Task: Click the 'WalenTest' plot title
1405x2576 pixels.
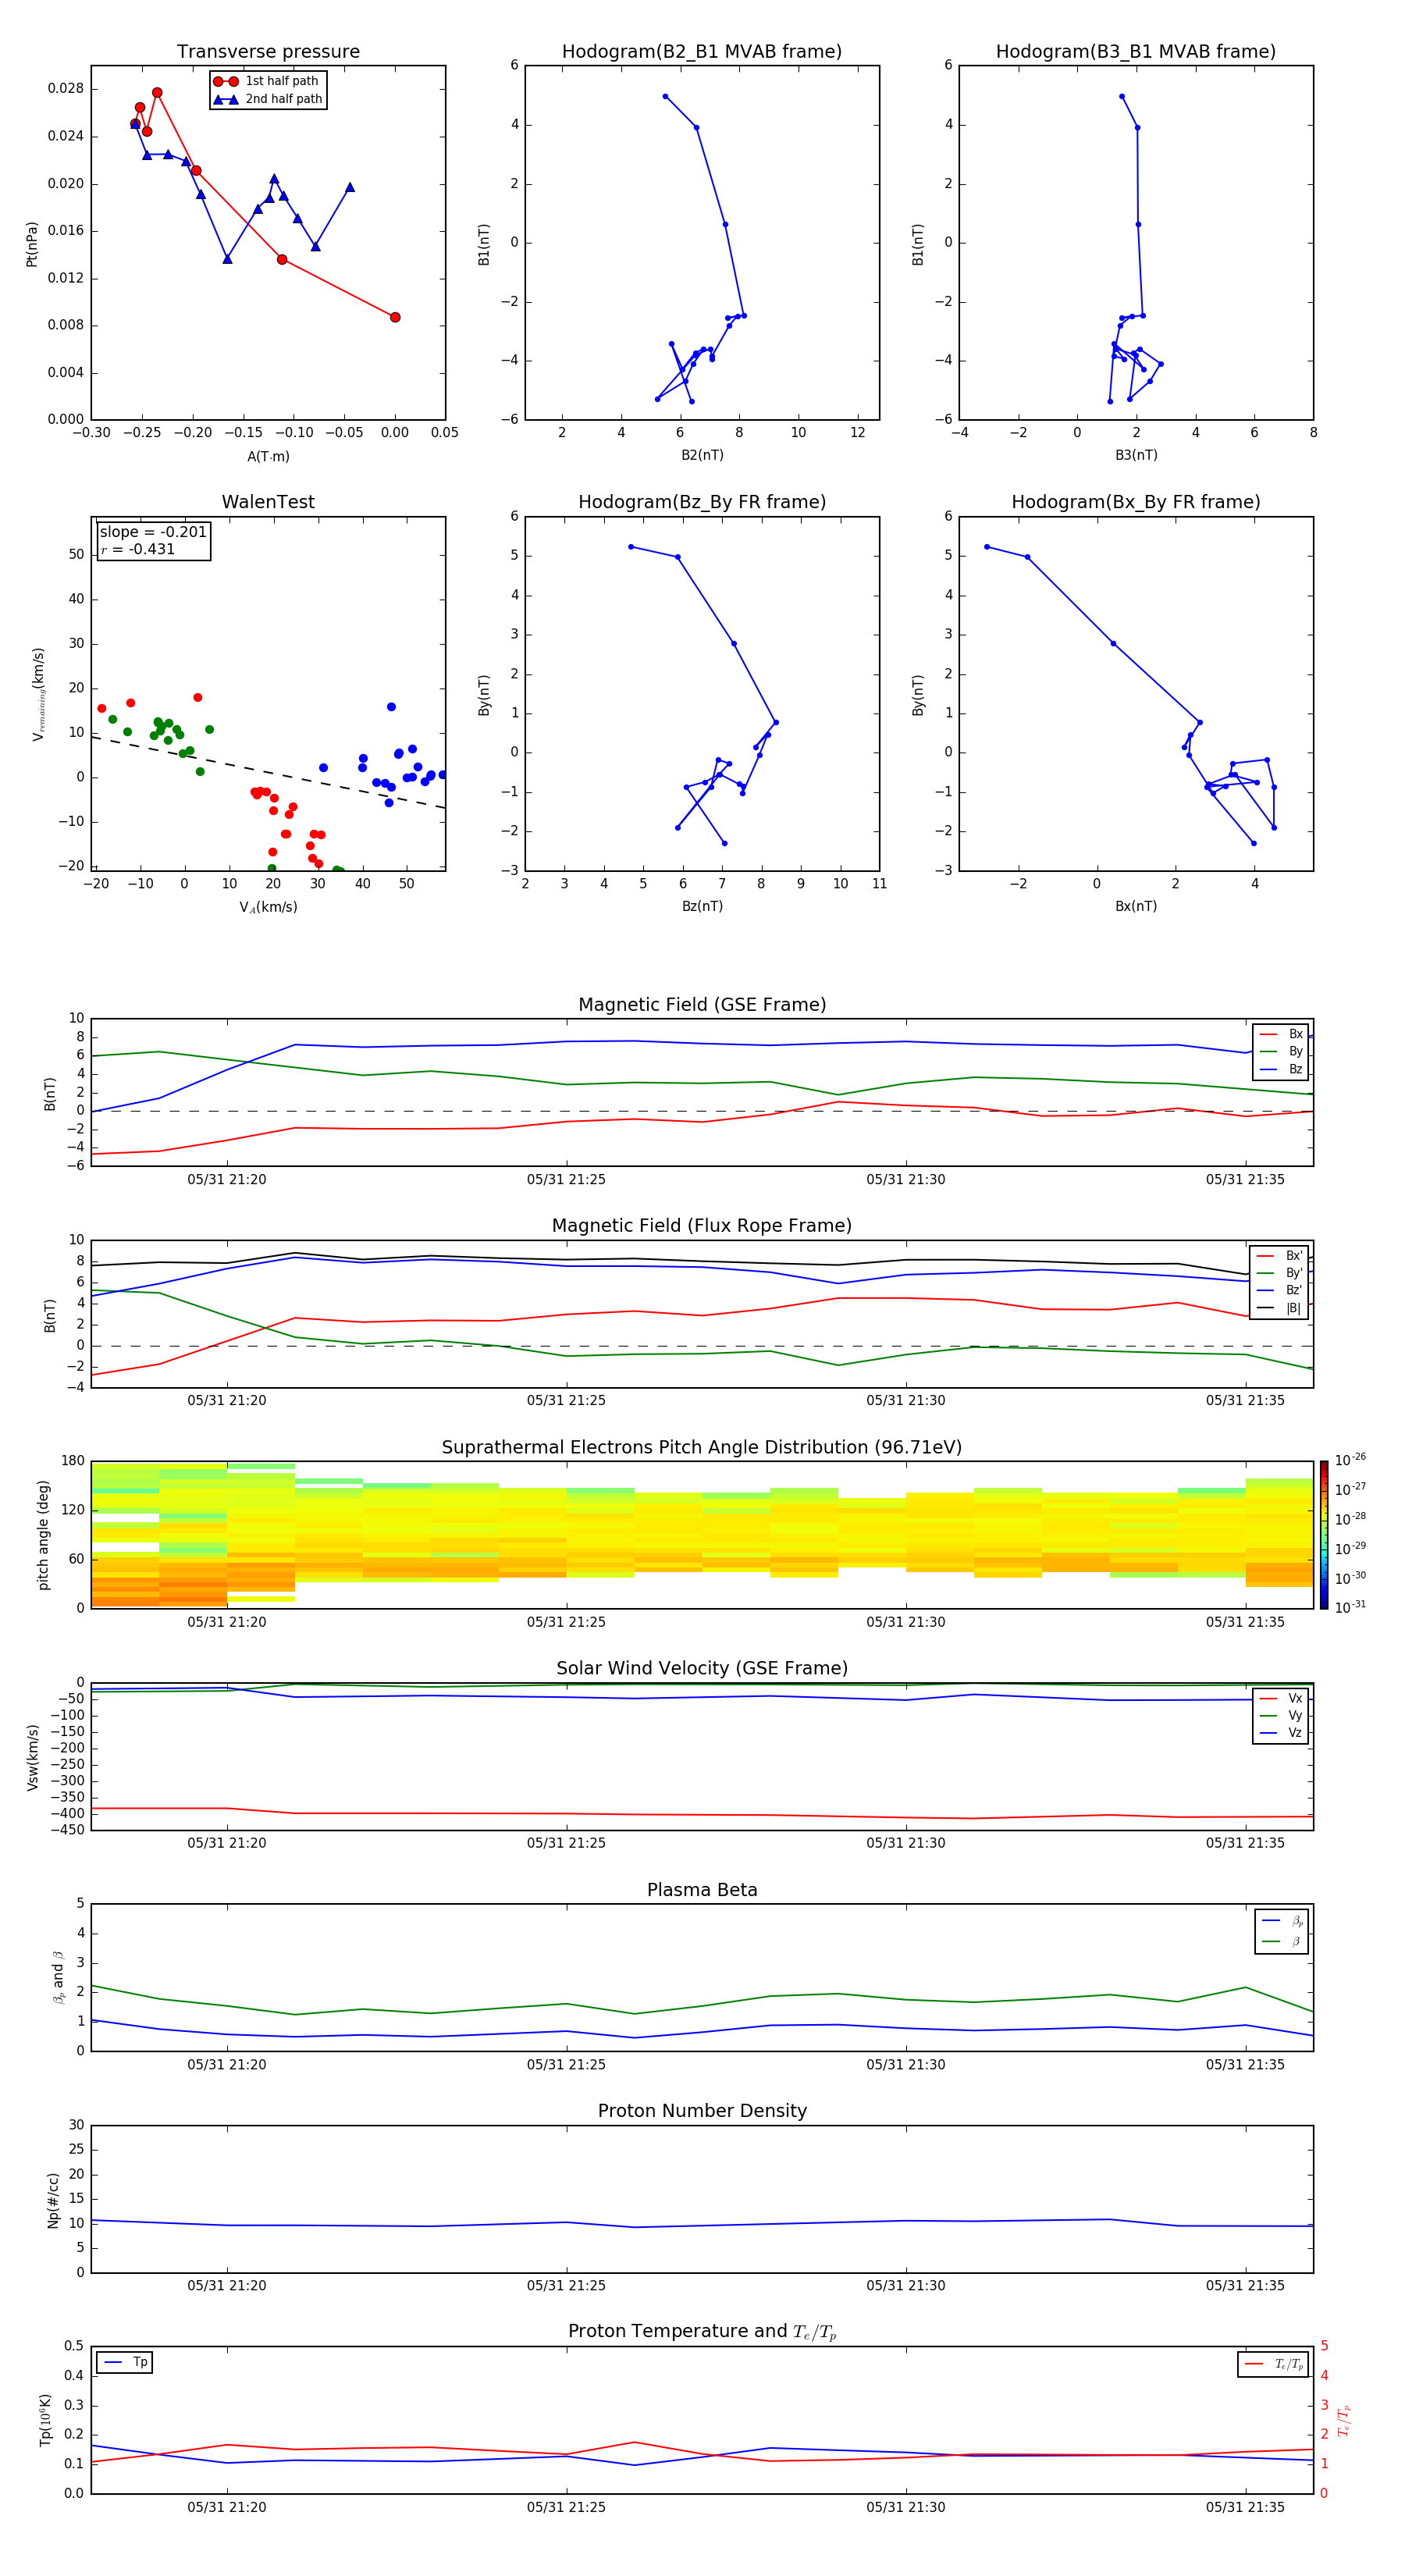Action: [x=268, y=502]
